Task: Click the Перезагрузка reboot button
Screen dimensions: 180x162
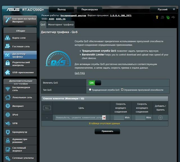Action: coord(89,9)
